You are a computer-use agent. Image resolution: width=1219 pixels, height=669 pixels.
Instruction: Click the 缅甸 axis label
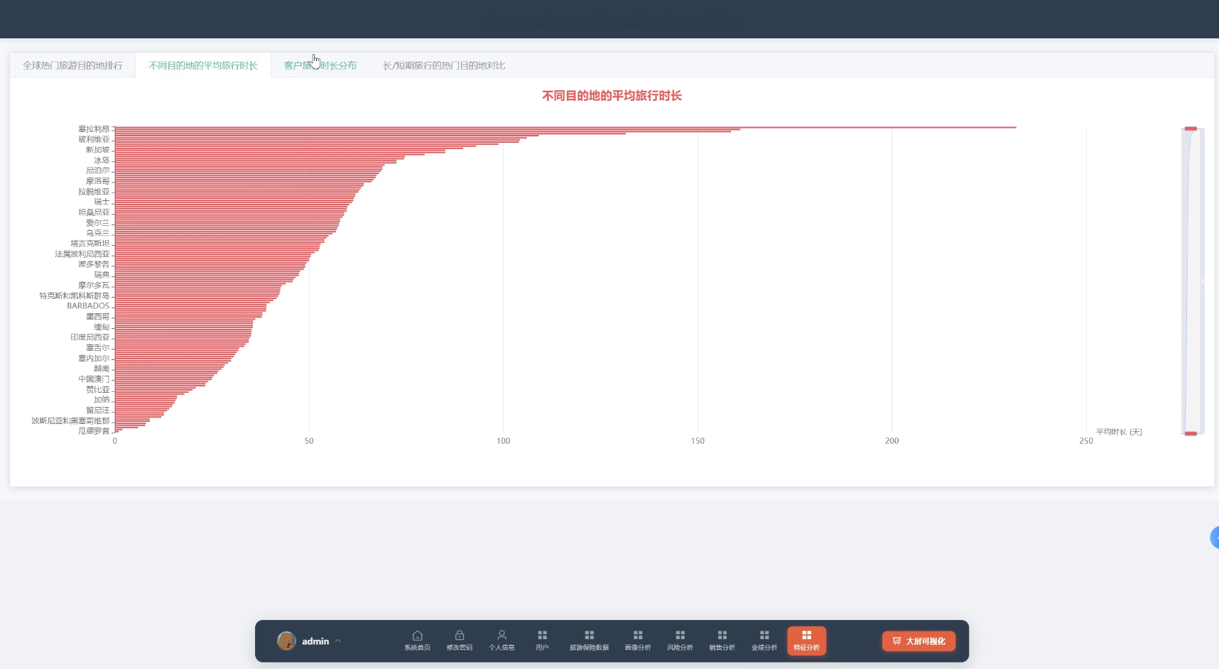(x=102, y=327)
